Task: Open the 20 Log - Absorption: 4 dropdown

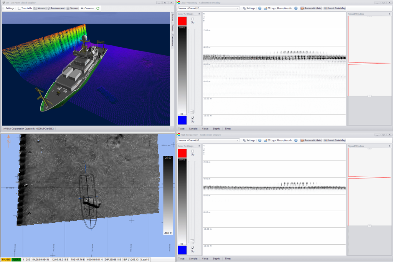Action: pyautogui.click(x=278, y=140)
